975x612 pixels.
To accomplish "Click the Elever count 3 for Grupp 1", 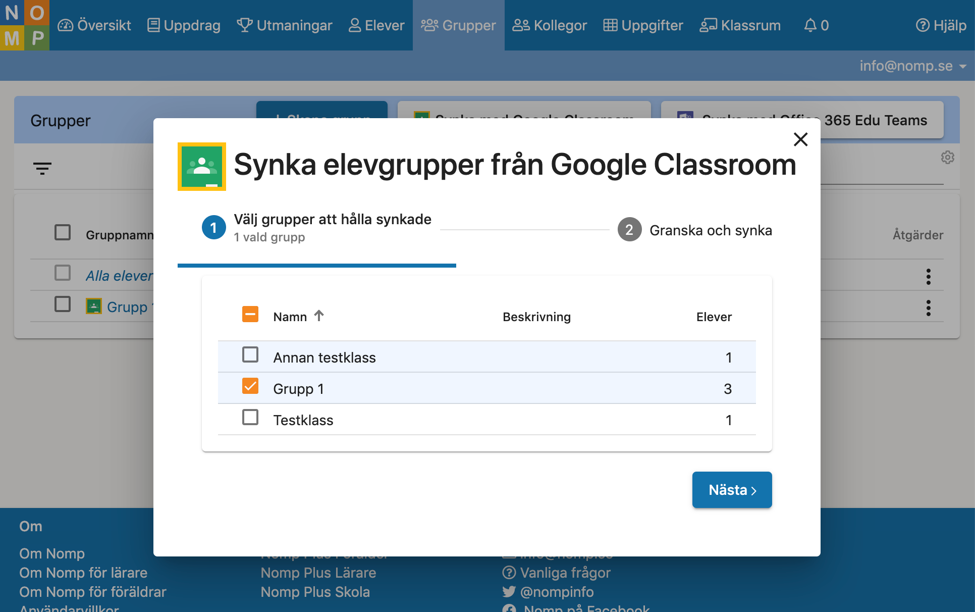I will click(x=728, y=389).
